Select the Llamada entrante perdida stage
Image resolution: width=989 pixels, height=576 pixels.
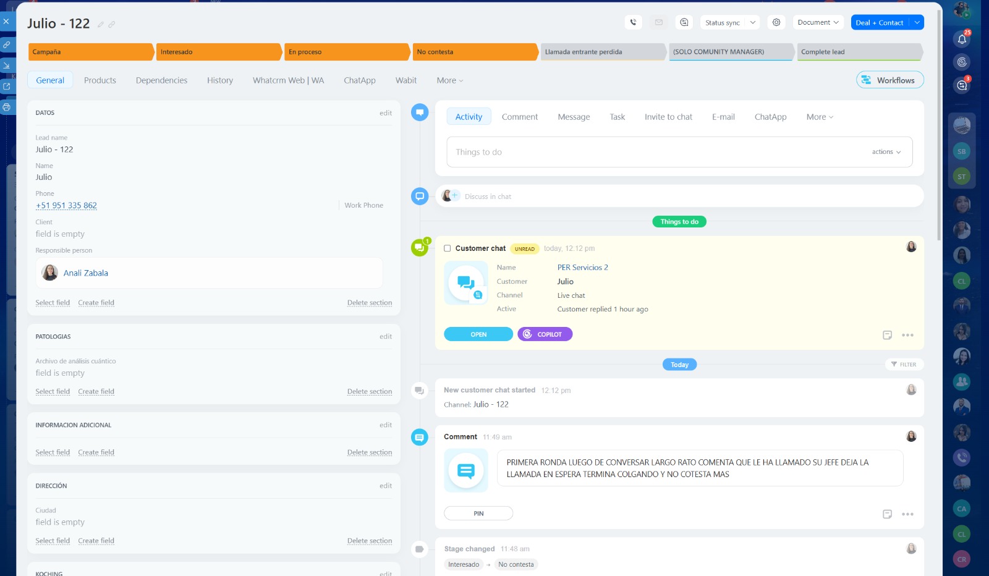[602, 52]
